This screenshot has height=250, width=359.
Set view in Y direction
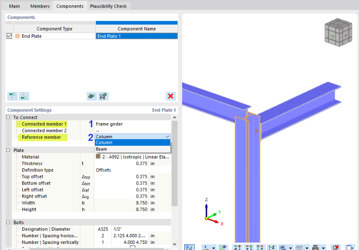249,248
